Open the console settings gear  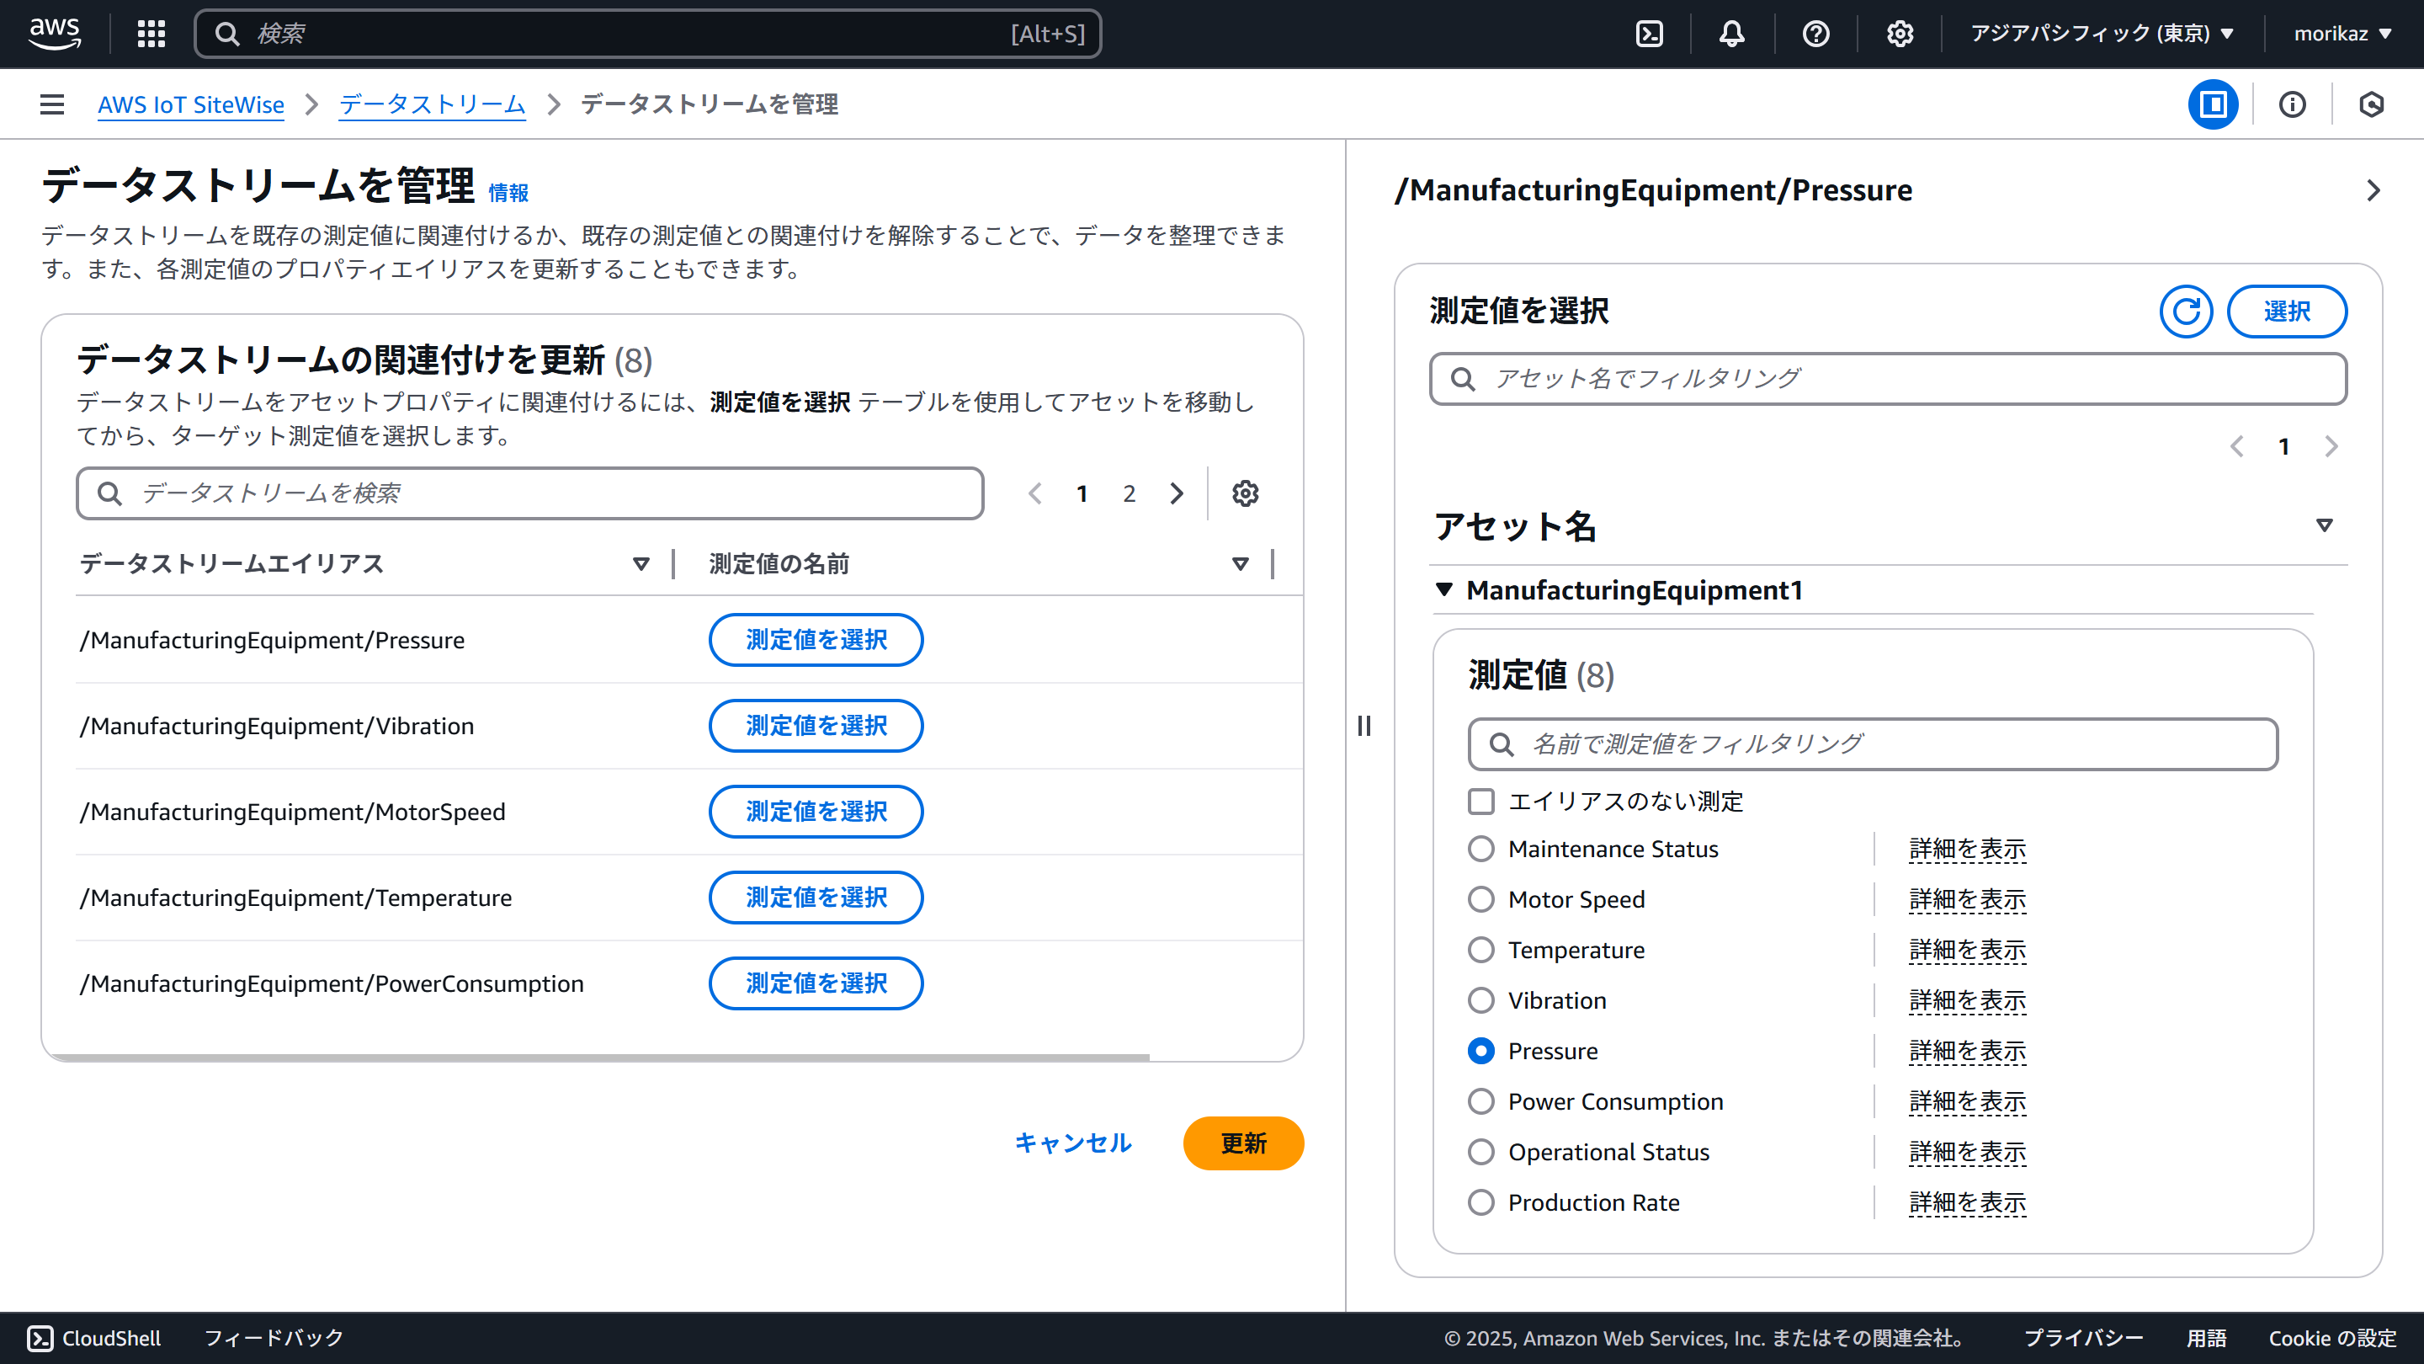[1900, 34]
